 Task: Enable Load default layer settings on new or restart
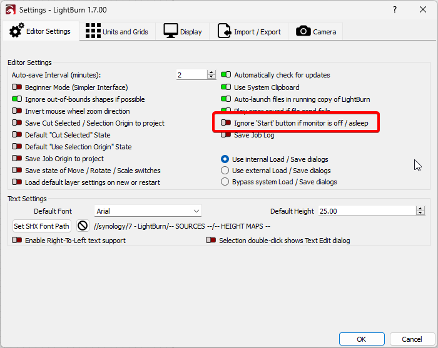[x=17, y=182]
